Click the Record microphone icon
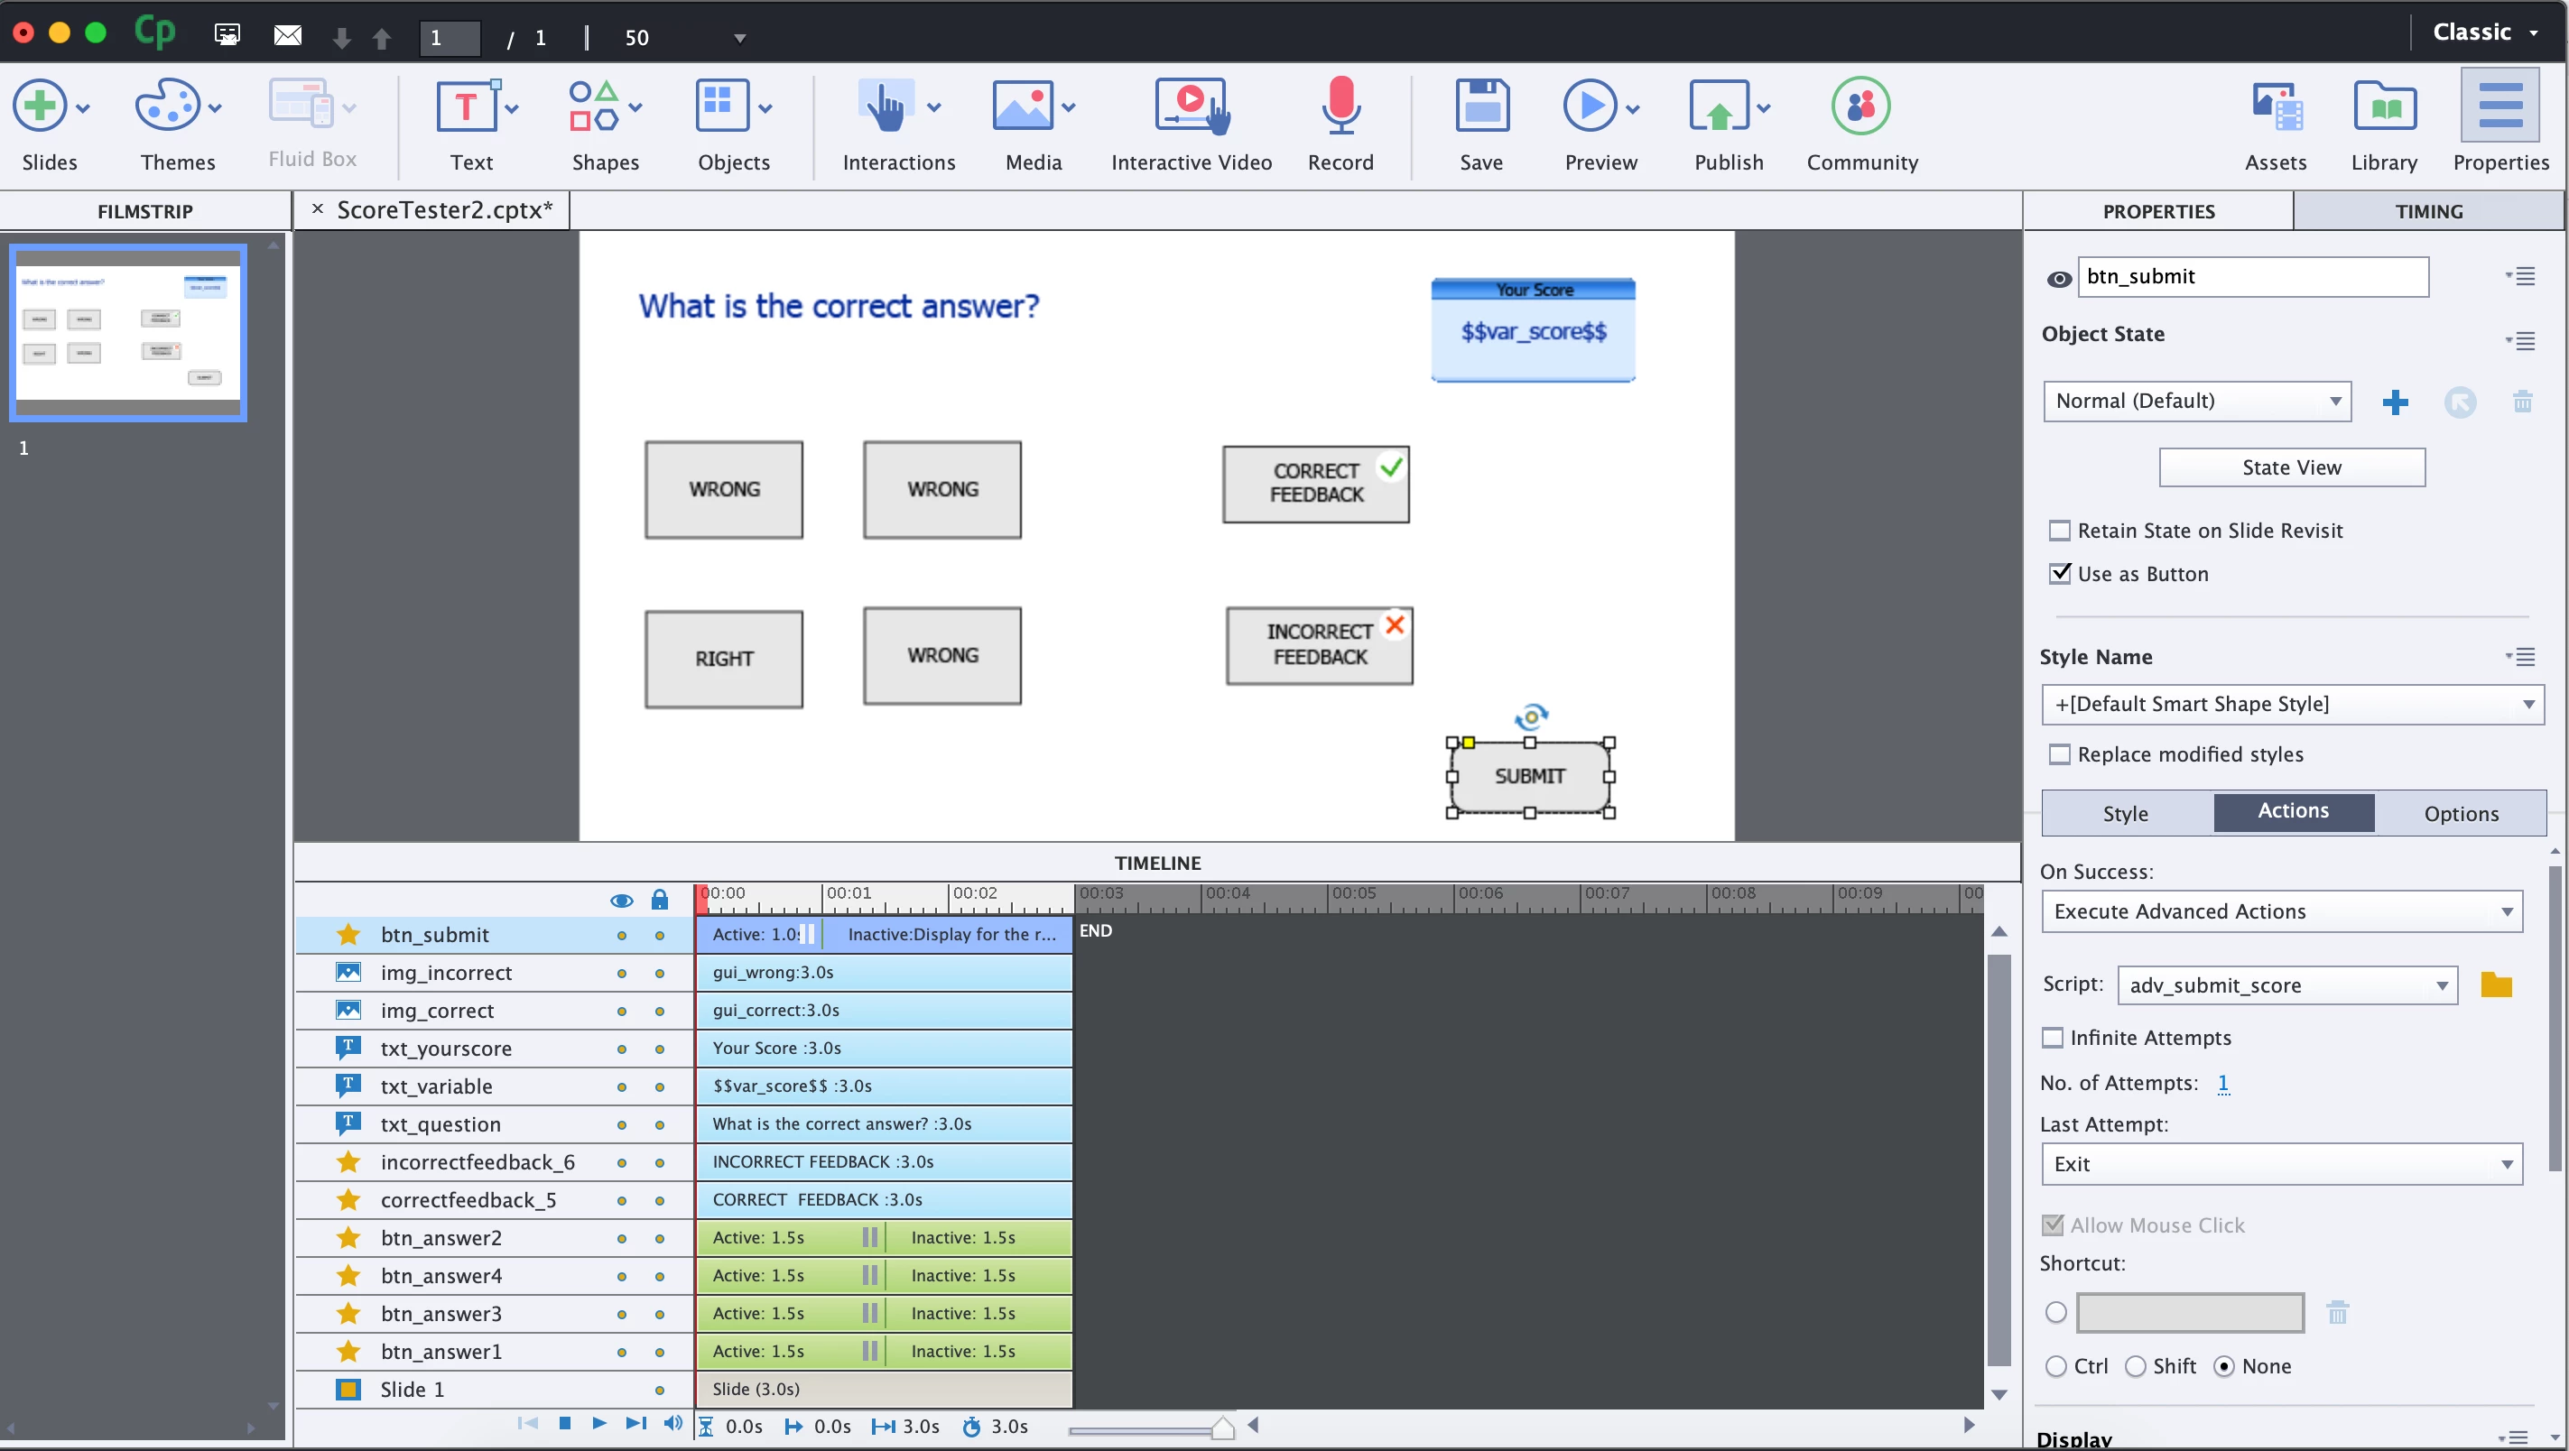2569x1451 pixels. pyautogui.click(x=1340, y=106)
